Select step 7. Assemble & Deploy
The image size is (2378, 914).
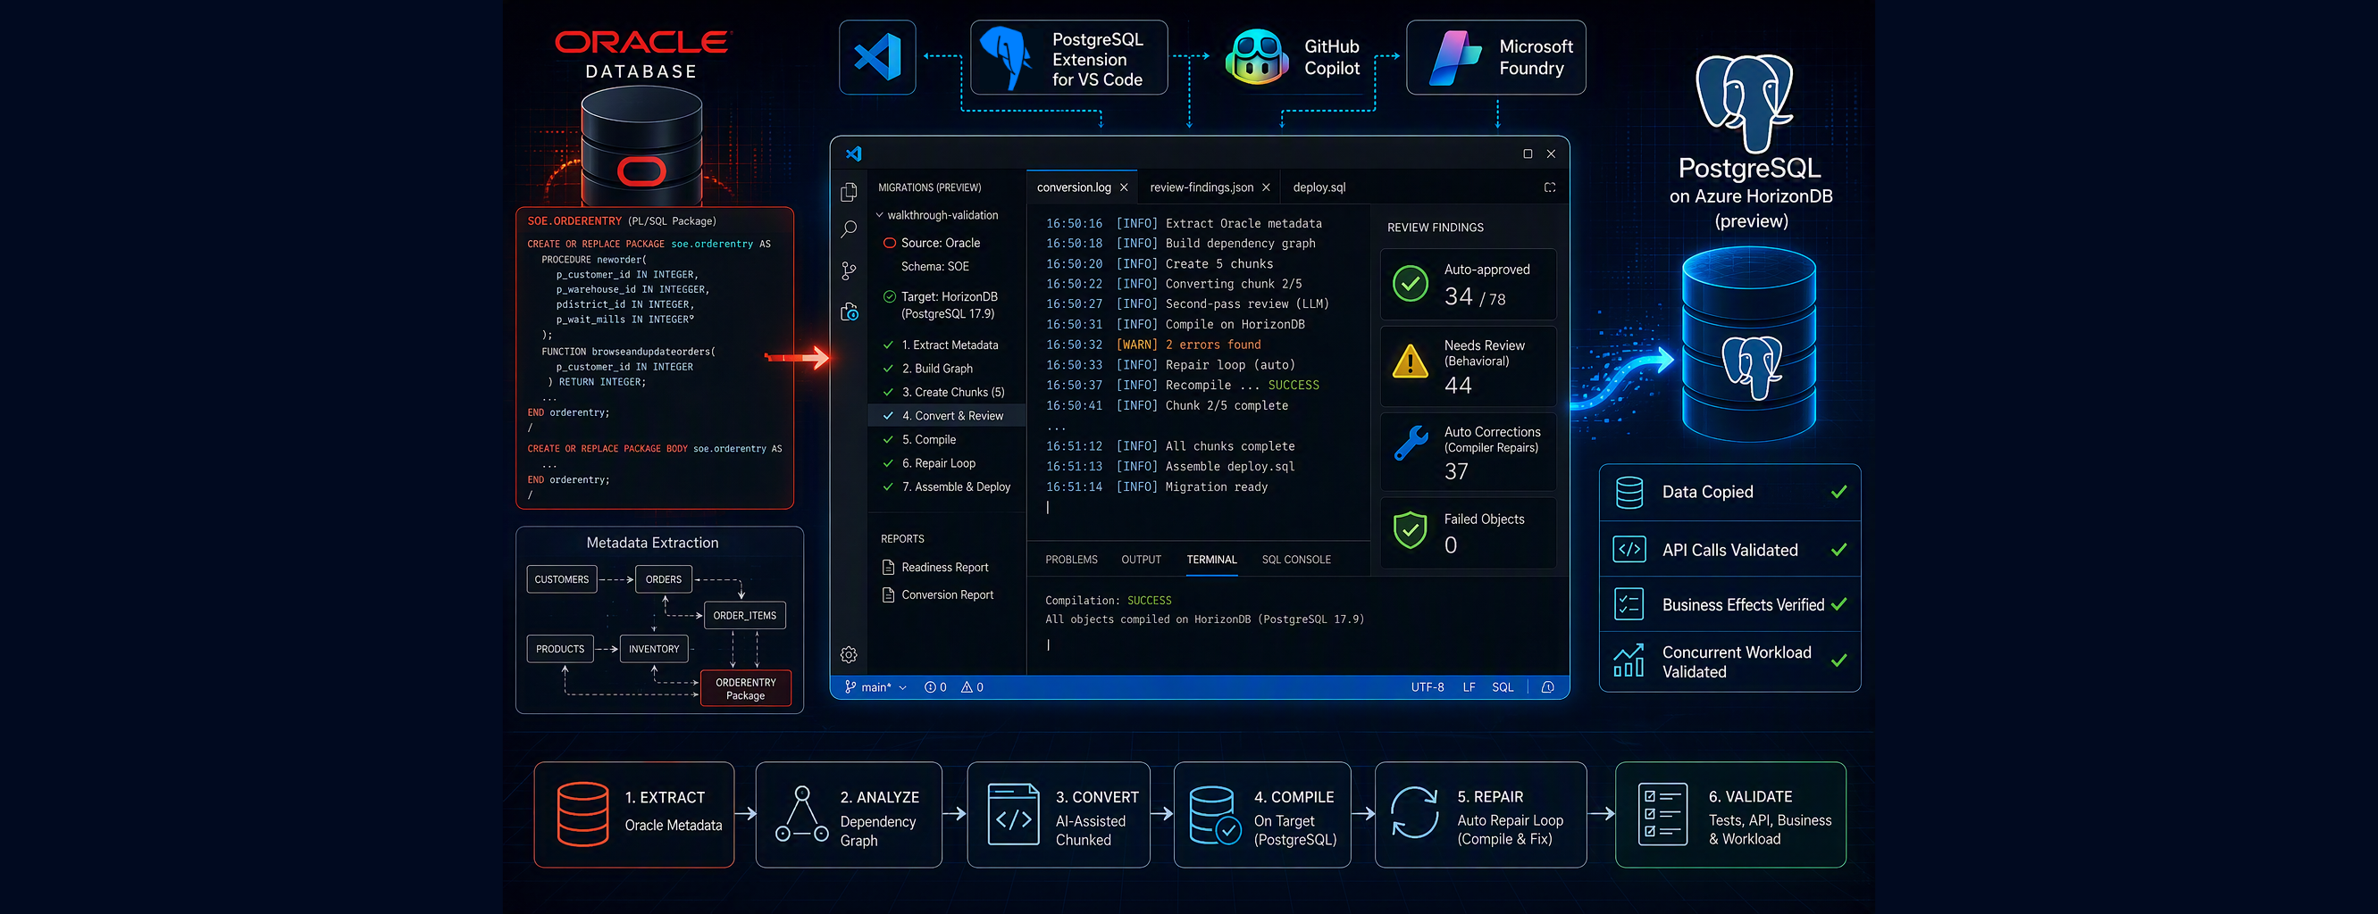pos(947,487)
